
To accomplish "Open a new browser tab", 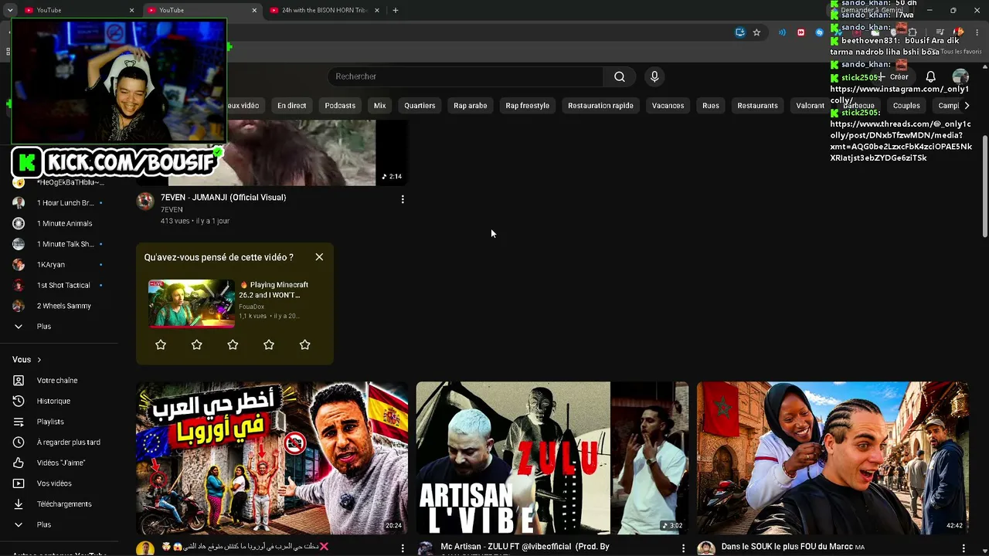I will click(x=396, y=10).
